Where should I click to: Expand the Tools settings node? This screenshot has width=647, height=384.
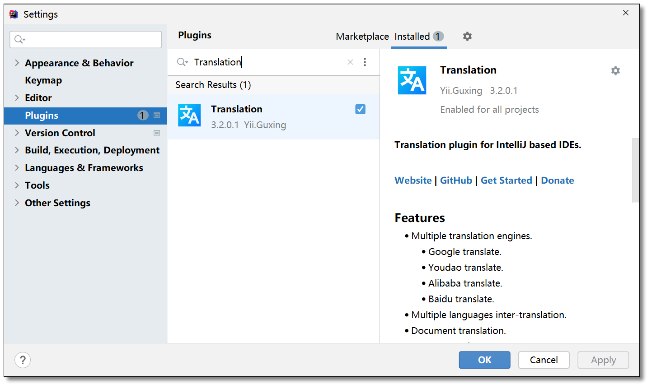coord(17,185)
